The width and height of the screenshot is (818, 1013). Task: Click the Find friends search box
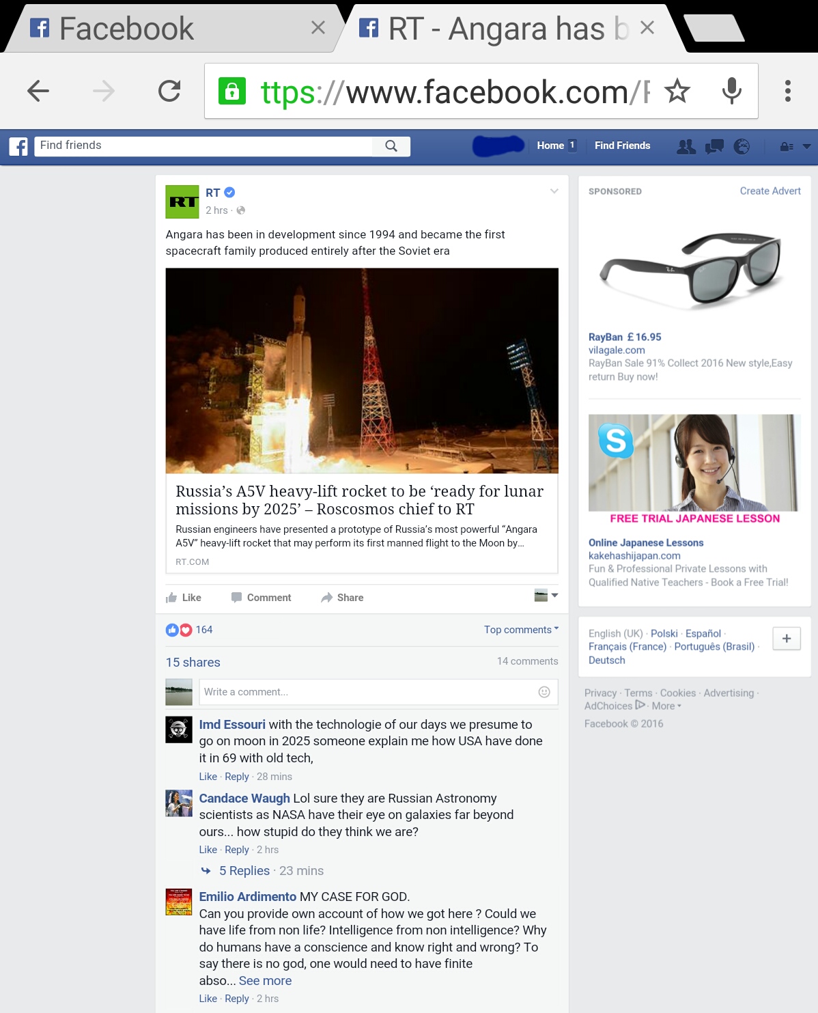point(203,146)
